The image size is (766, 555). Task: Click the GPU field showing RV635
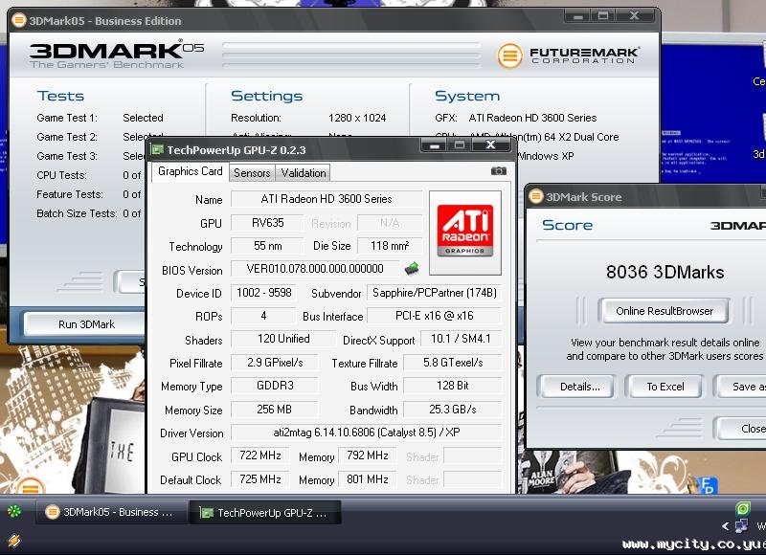click(267, 223)
